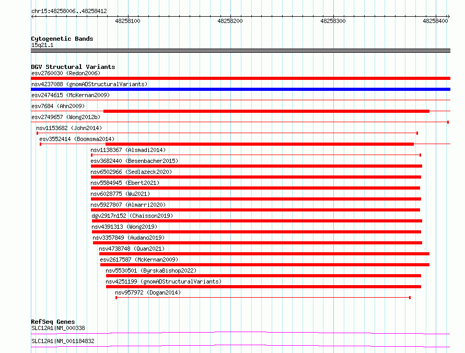Click the magenta SLC12A1 NM_000338 gene line
The height and width of the screenshot is (353, 465).
coord(240,333)
